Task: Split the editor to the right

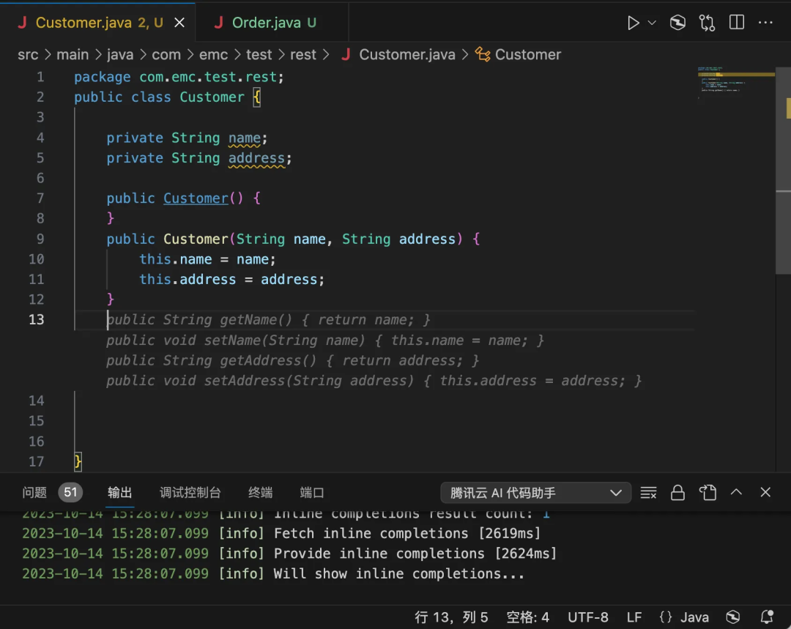Action: click(x=737, y=22)
